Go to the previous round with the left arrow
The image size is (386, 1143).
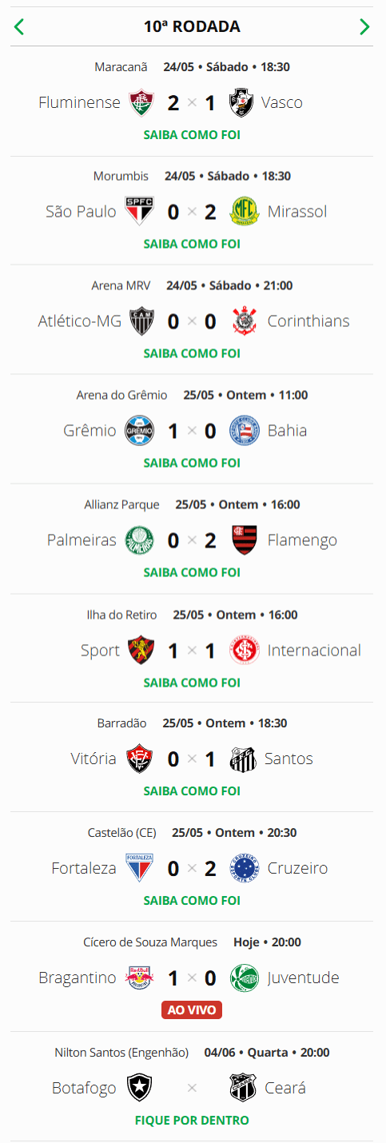19,27
